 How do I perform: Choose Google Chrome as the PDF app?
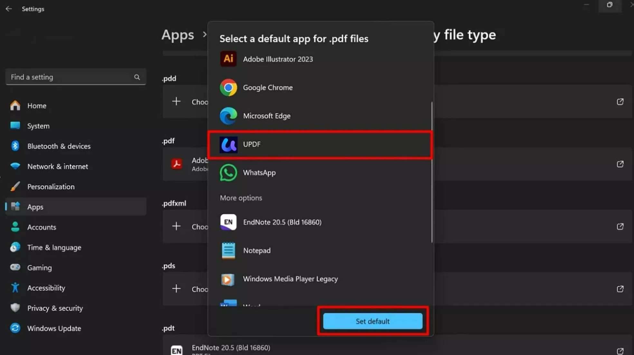click(x=268, y=87)
